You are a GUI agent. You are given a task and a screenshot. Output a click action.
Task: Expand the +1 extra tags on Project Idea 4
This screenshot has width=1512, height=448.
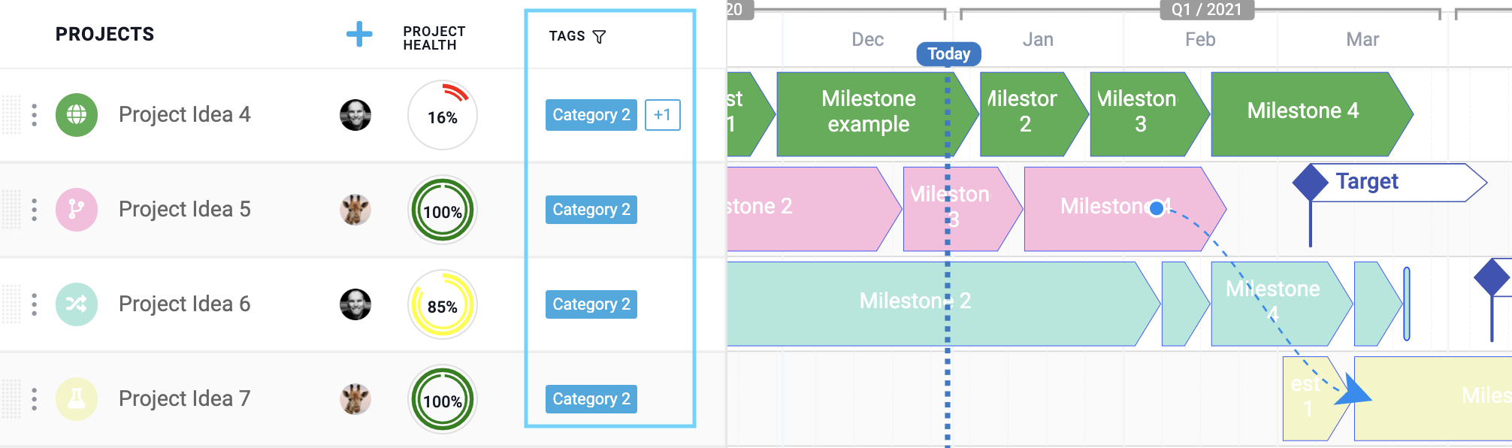click(663, 115)
